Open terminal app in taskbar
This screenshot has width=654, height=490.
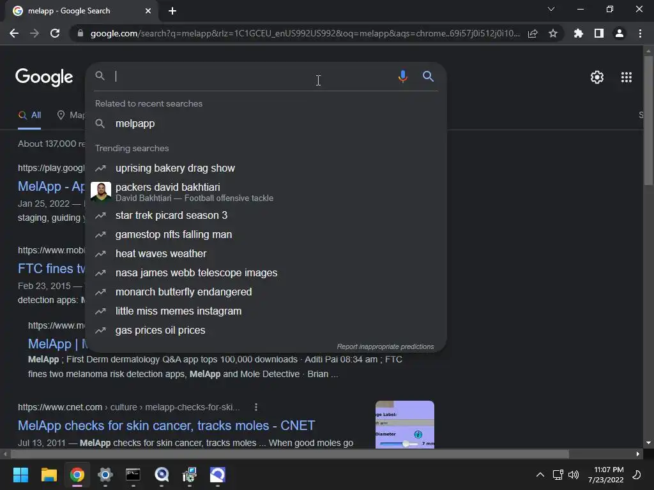[x=133, y=475]
